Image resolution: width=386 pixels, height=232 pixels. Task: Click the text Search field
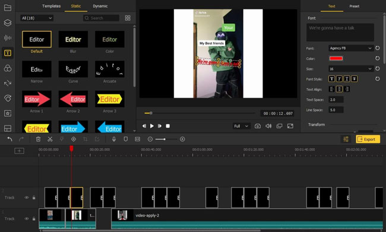click(x=101, y=18)
